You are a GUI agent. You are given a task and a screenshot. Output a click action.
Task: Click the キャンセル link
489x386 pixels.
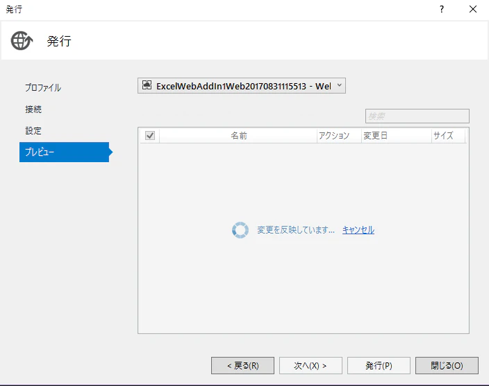(358, 230)
